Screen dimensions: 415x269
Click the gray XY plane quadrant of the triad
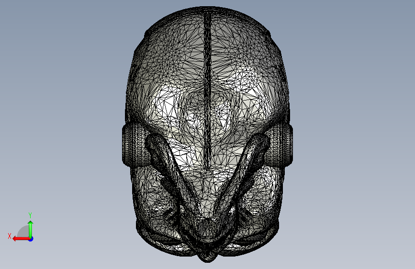click(x=24, y=232)
